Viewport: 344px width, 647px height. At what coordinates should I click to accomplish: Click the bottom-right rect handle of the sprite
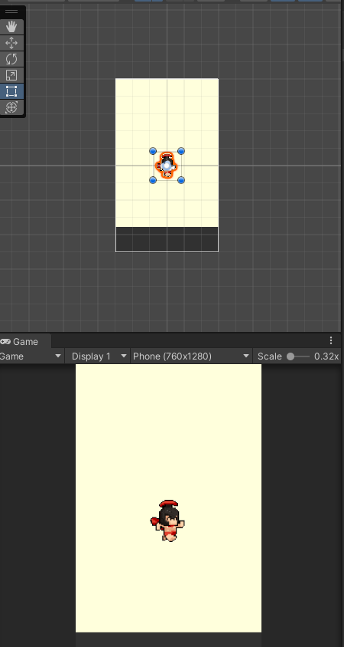tap(180, 180)
